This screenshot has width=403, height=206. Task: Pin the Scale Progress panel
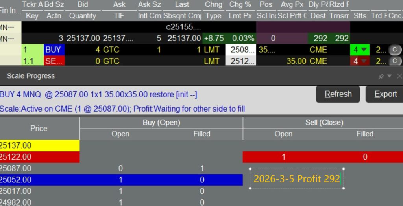click(x=381, y=76)
